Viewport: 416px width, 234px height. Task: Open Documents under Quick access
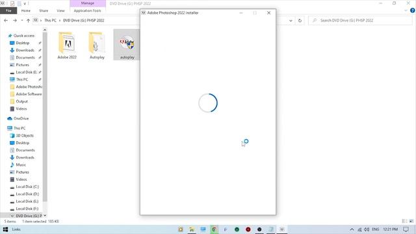click(25, 58)
